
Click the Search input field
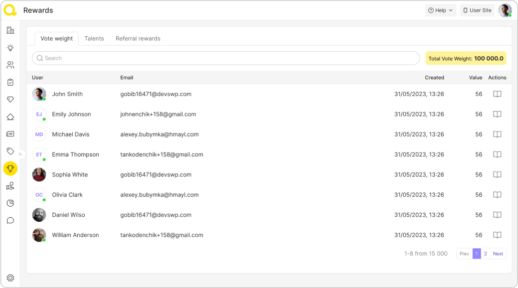pos(226,58)
